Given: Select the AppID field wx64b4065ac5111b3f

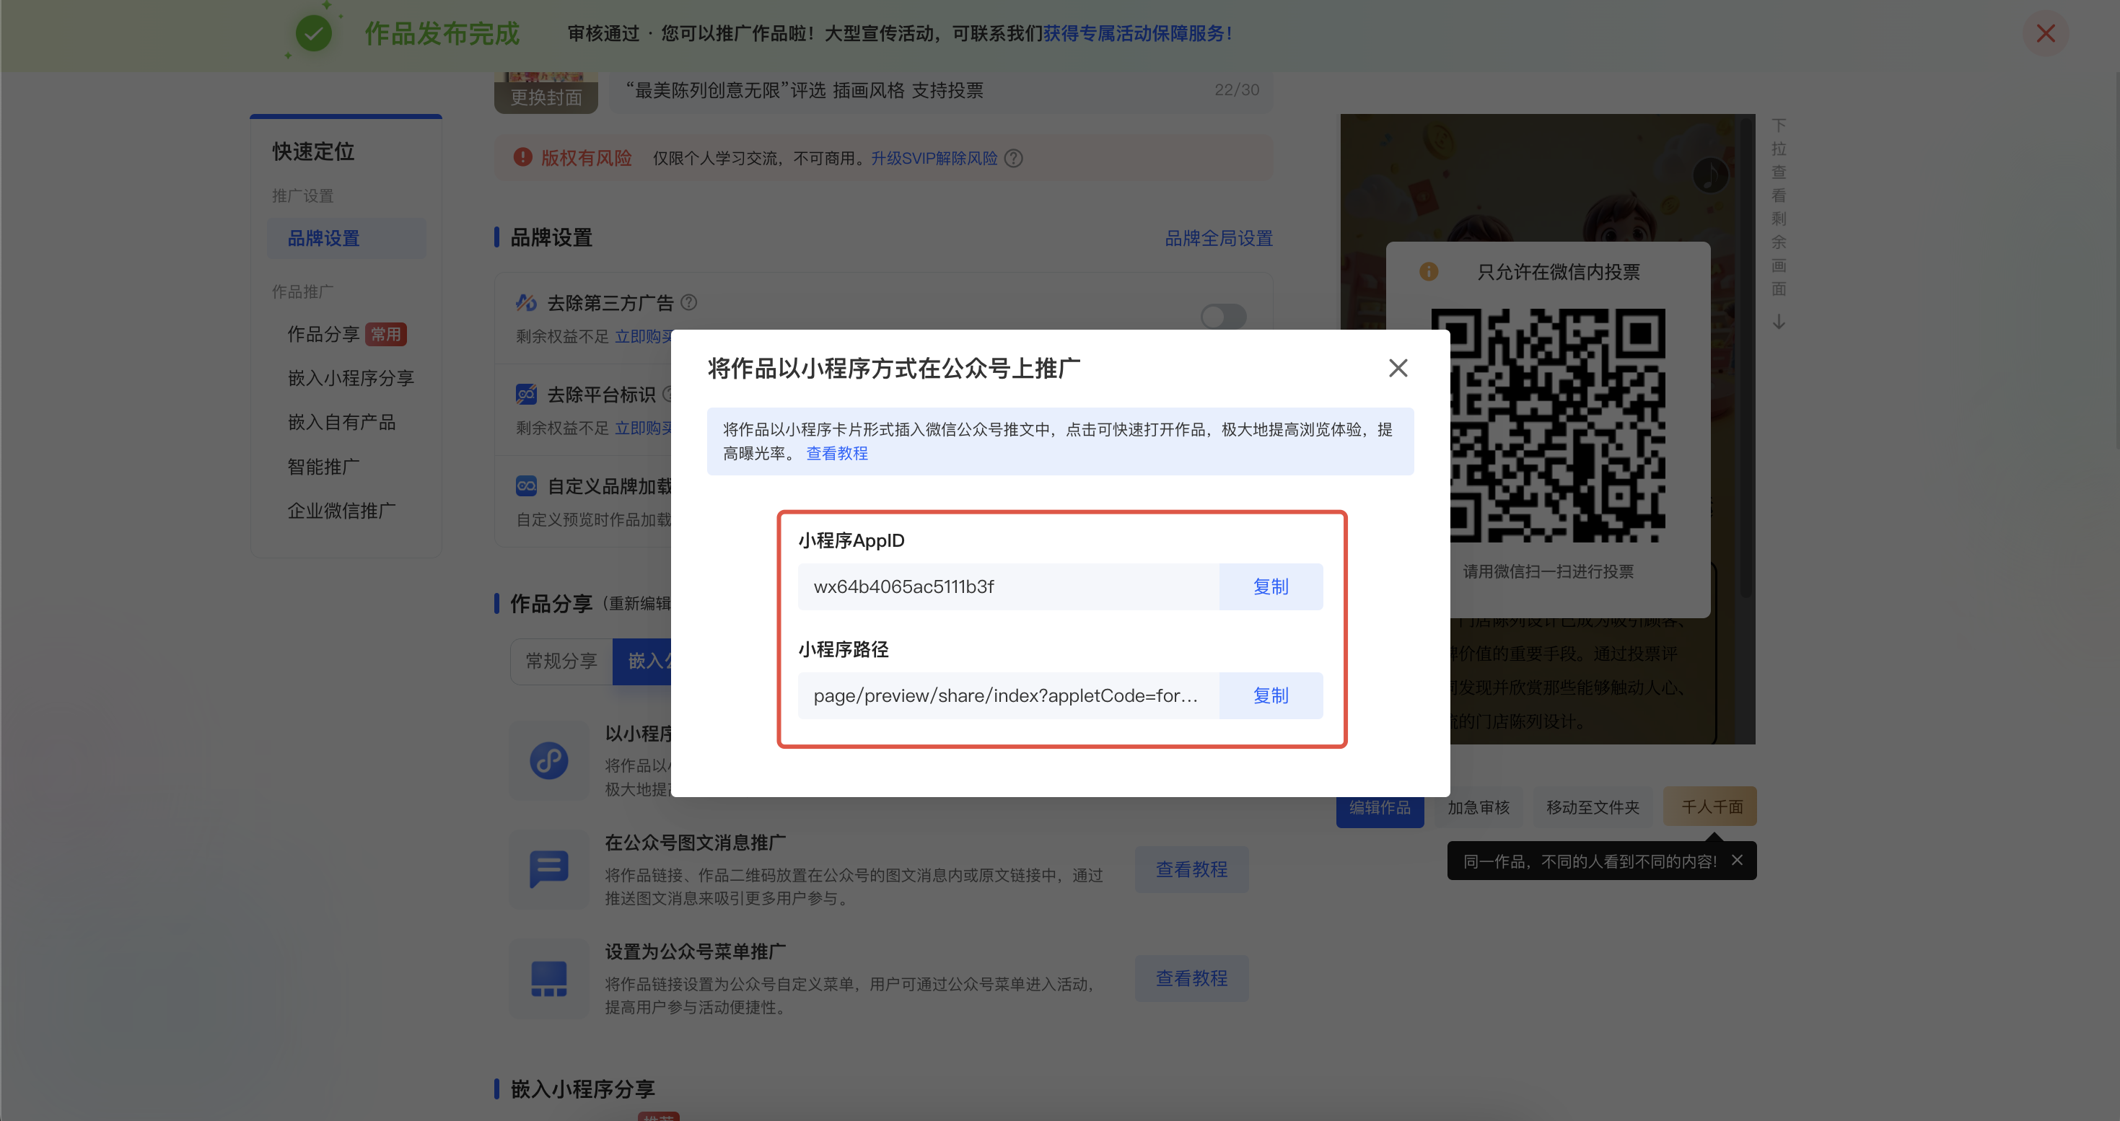Looking at the screenshot, I should pos(1008,586).
